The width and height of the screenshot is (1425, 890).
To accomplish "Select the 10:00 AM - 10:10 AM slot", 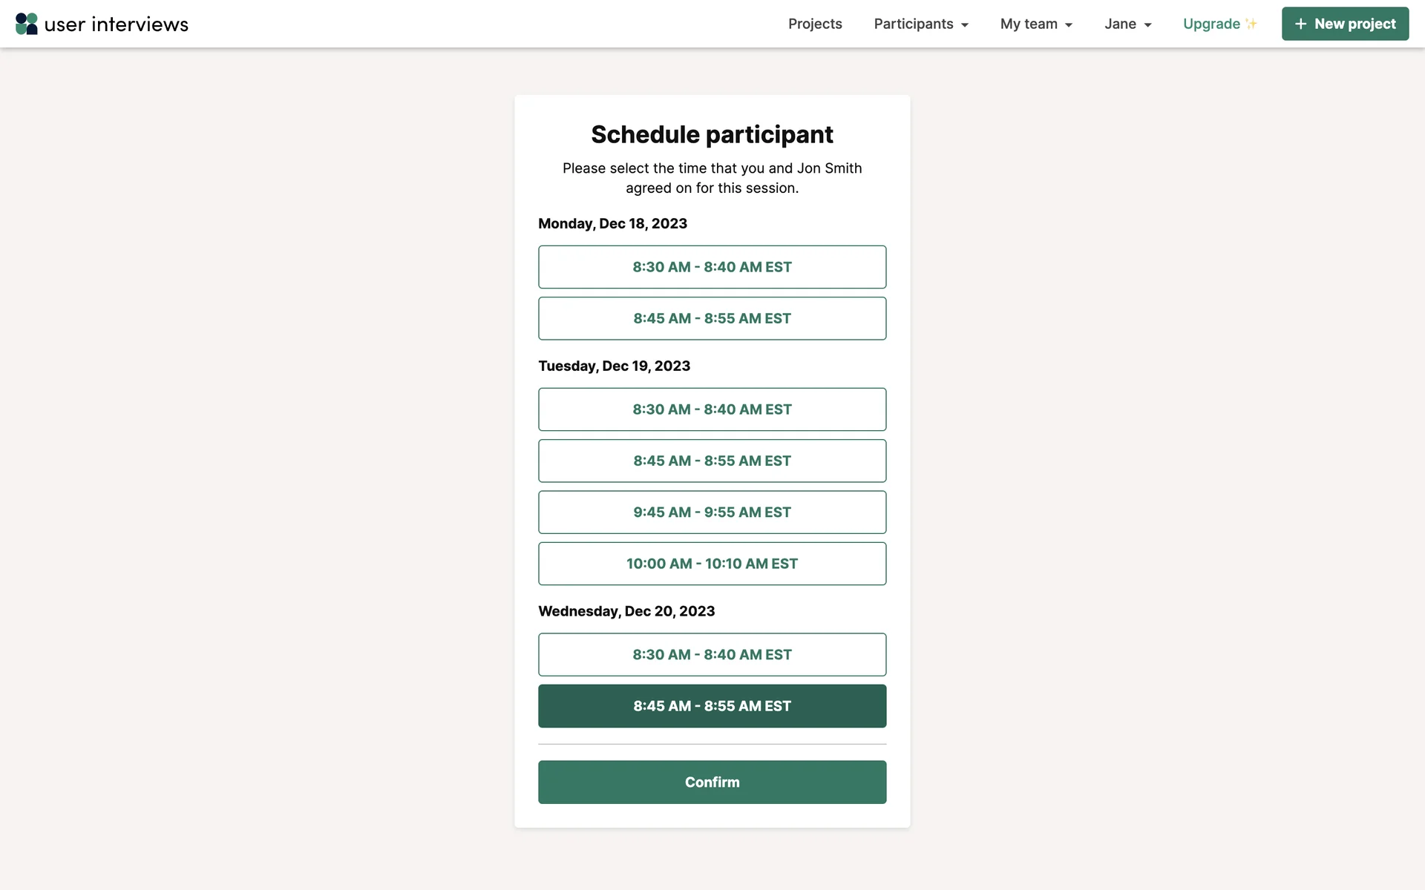I will [712, 564].
